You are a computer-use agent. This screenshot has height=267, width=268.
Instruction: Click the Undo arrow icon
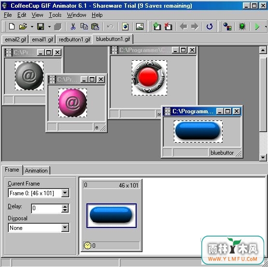click(x=110, y=27)
